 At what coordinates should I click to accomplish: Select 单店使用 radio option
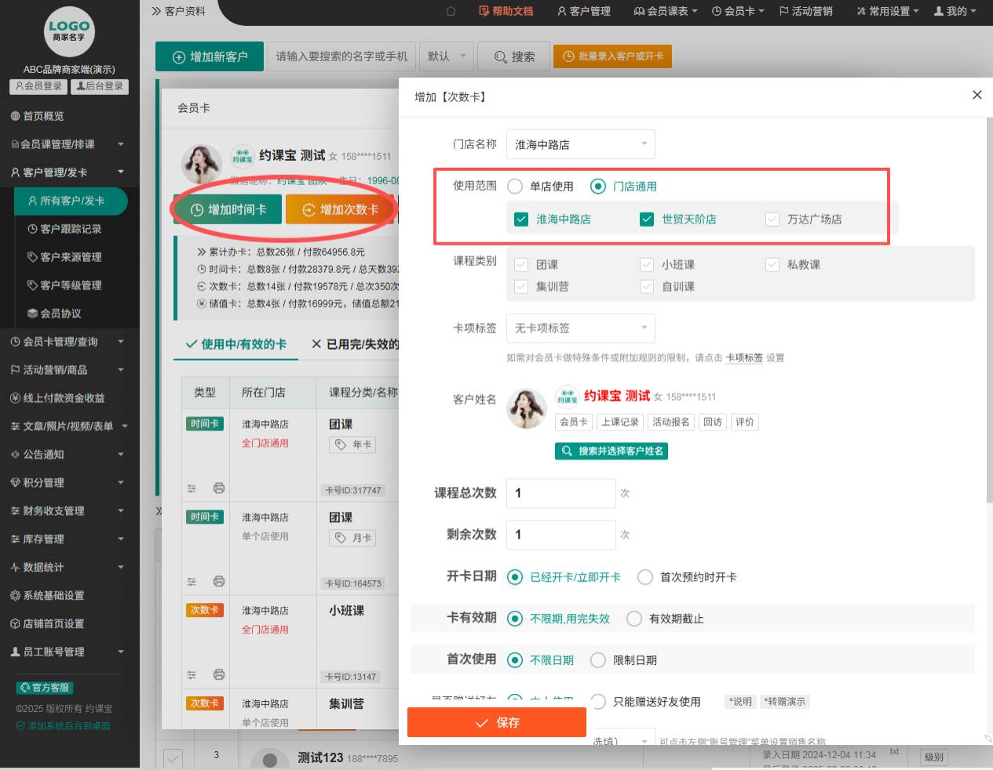pyautogui.click(x=515, y=187)
